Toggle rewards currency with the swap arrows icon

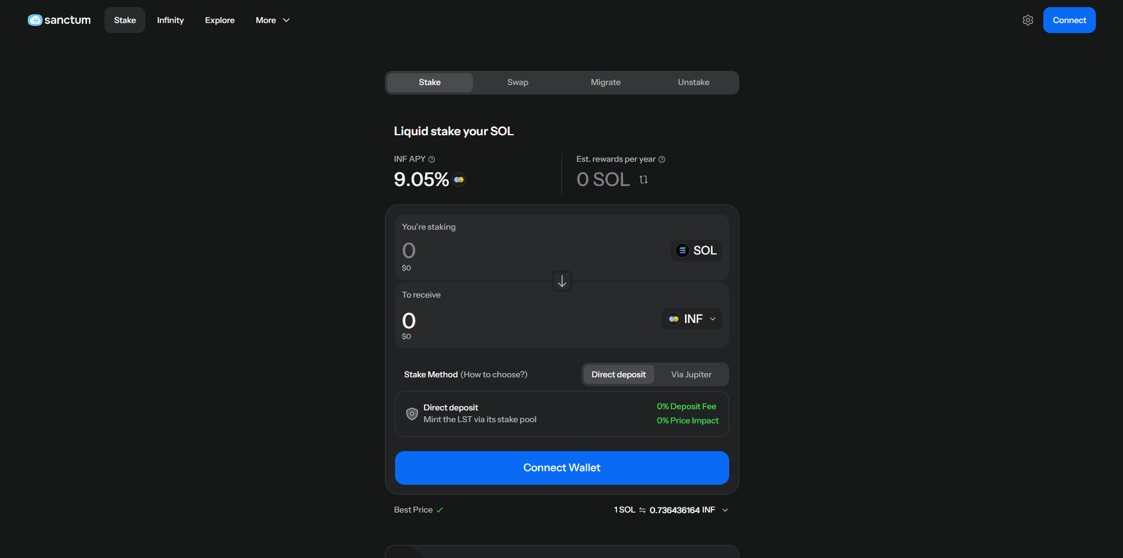point(644,180)
